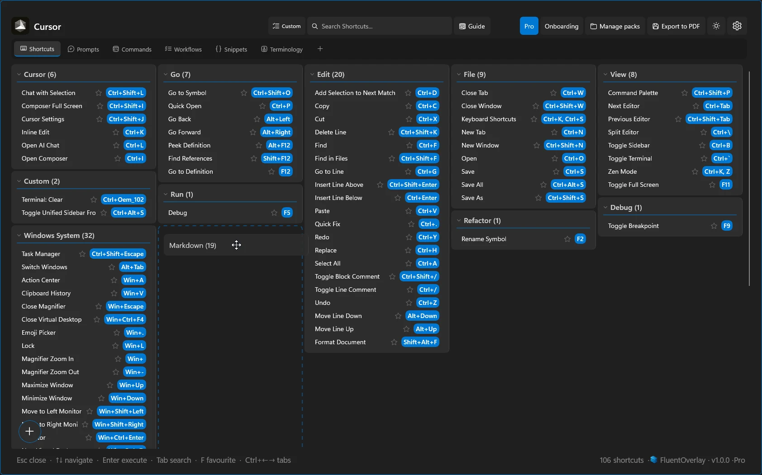The width and height of the screenshot is (762, 475).
Task: Collapse the Edit section
Action: click(x=313, y=74)
